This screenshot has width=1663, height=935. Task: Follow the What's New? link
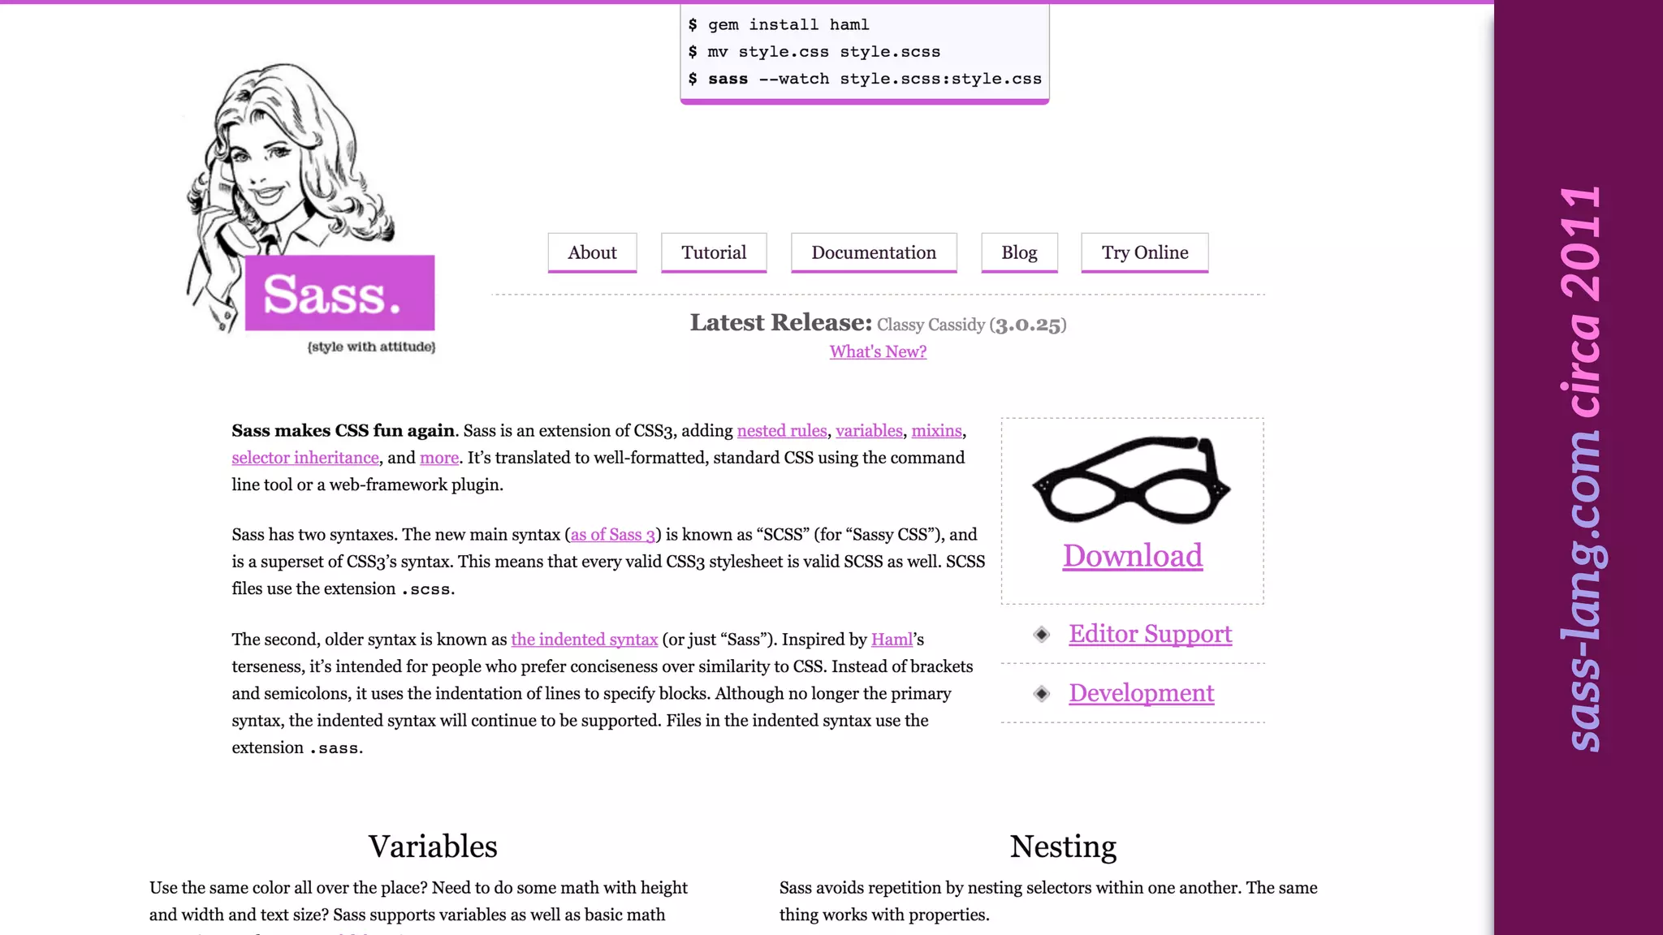878,351
